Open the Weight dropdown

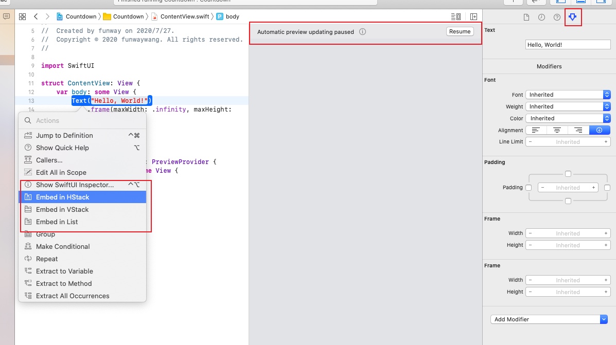click(x=568, y=106)
